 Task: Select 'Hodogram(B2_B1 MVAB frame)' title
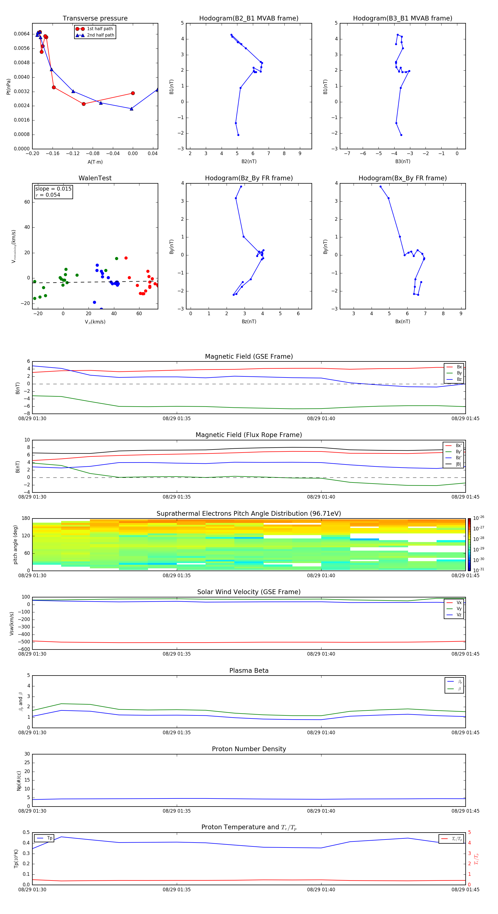(x=249, y=18)
